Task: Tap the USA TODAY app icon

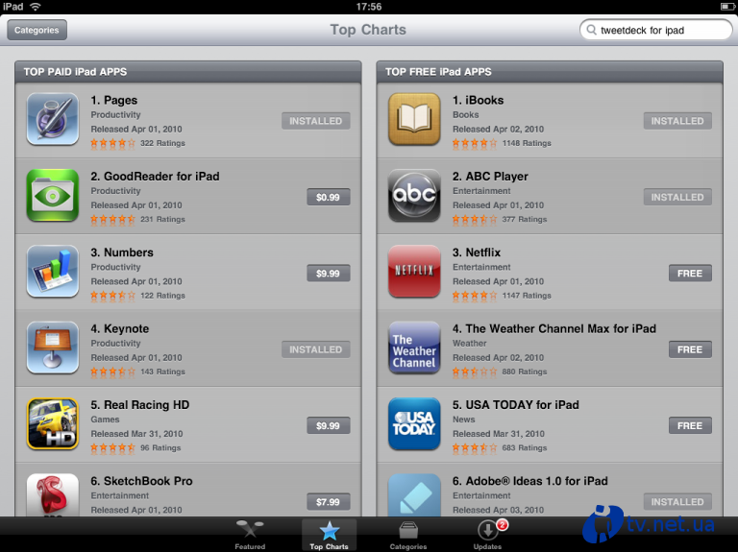Action: pyautogui.click(x=414, y=423)
